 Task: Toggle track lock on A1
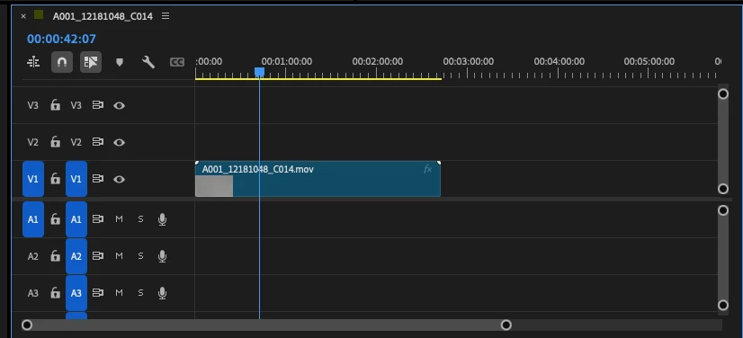pyautogui.click(x=56, y=219)
